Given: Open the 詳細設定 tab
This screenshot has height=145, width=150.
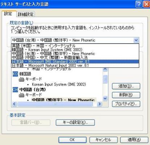Looking at the screenshot, I should pos(26,14).
